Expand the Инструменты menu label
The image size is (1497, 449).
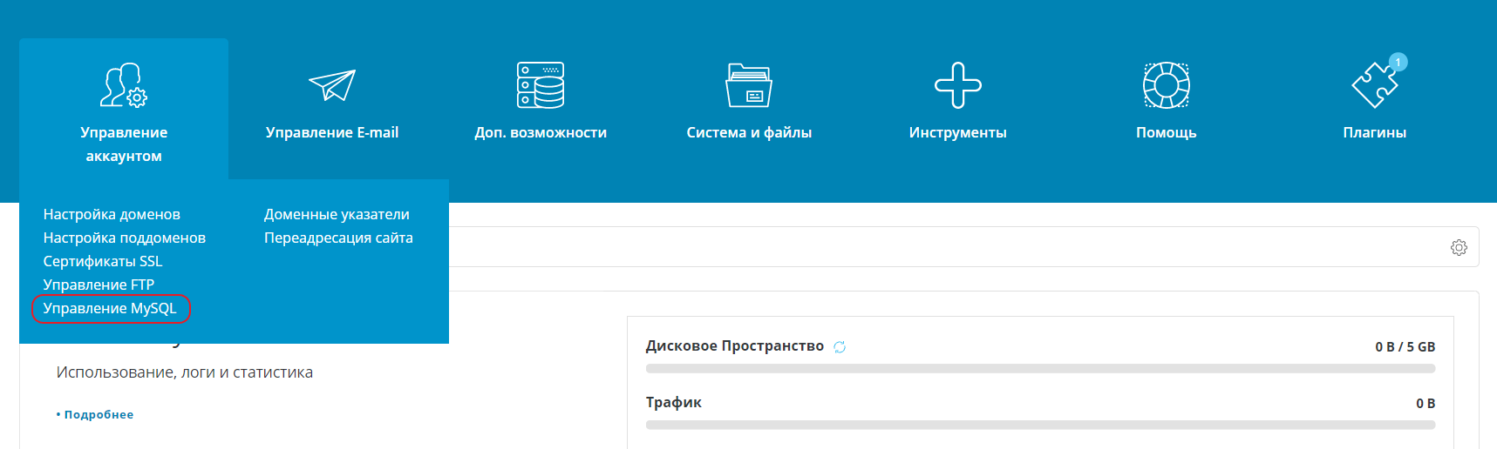(x=957, y=132)
